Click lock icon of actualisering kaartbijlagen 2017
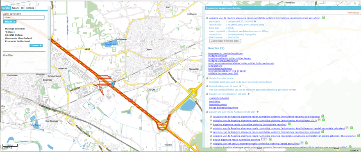Viewport: 361px width, 152px height. click(323, 120)
